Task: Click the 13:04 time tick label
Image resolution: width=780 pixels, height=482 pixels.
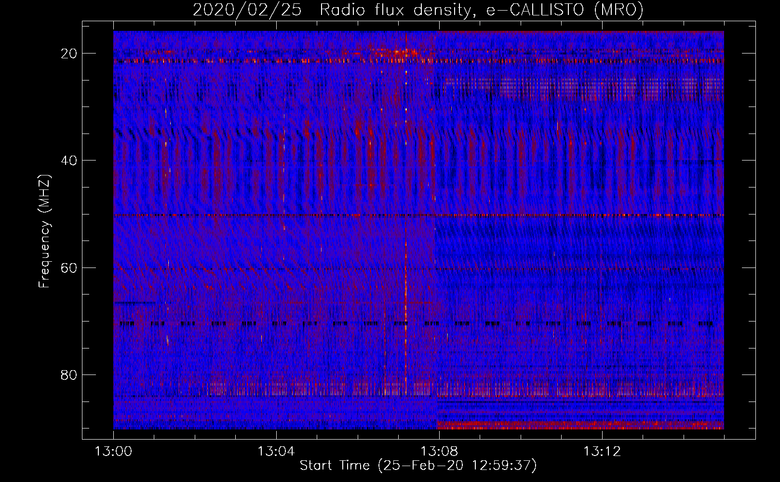Action: 276,452
